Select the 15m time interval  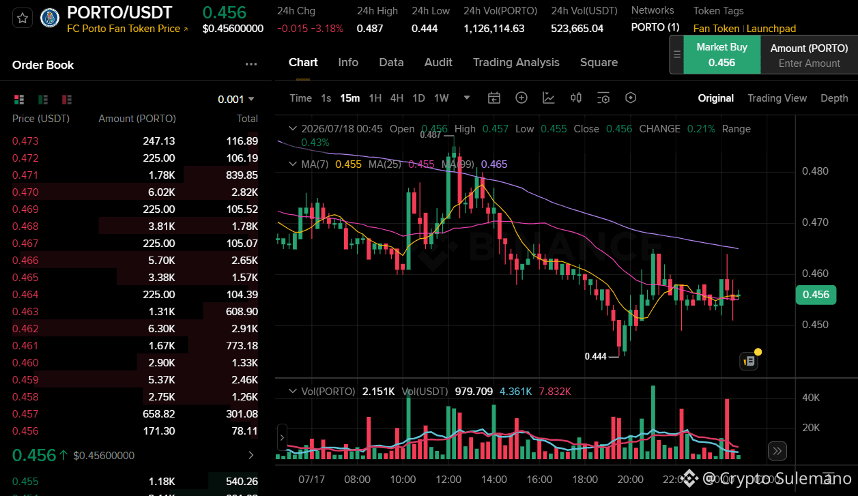point(350,98)
